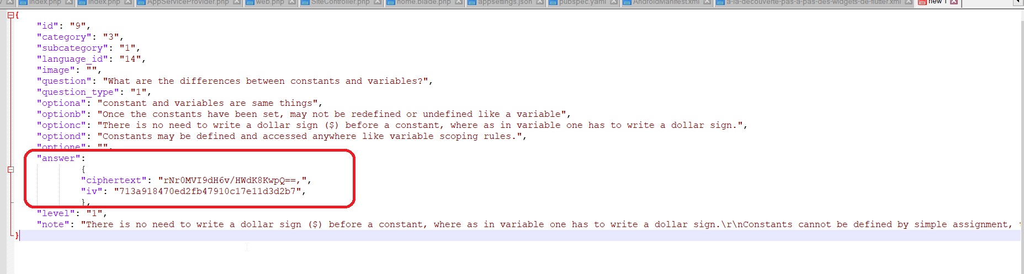The height and width of the screenshot is (274, 1024).
Task: Close the AndroidManifest.xml tab
Action: point(707,2)
